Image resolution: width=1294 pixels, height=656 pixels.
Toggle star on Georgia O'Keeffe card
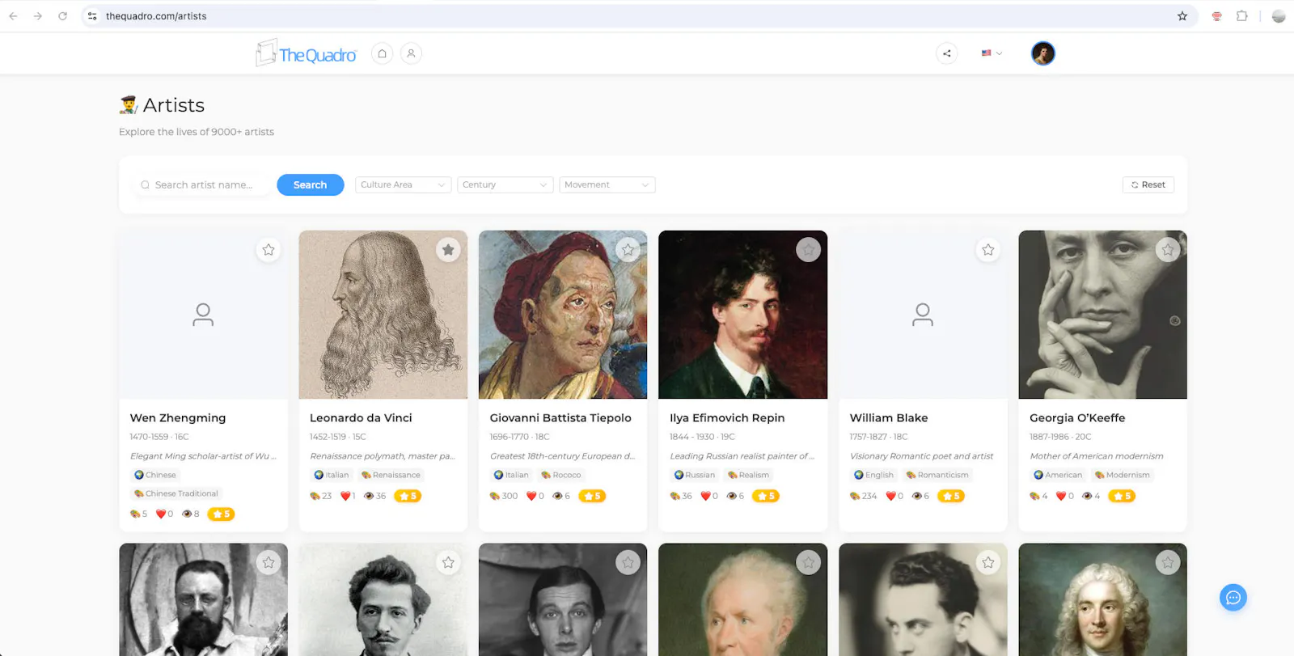pyautogui.click(x=1168, y=250)
